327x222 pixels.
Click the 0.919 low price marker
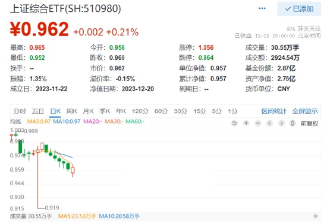coord(52,208)
